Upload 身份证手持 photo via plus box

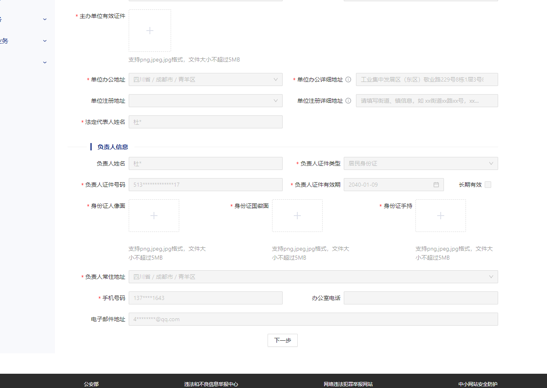point(441,216)
